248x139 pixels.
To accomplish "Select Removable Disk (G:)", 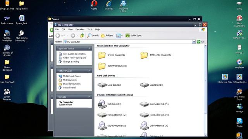I will (x=112, y=115).
